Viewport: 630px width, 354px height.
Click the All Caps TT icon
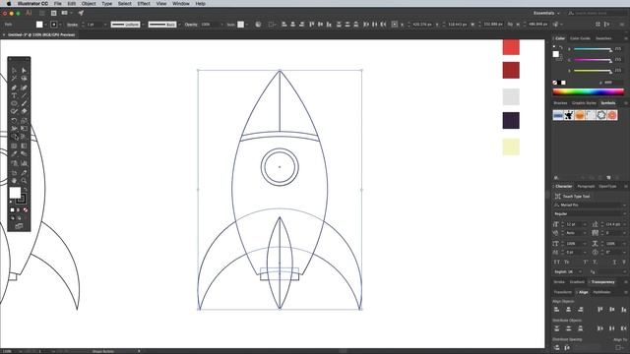(556, 263)
